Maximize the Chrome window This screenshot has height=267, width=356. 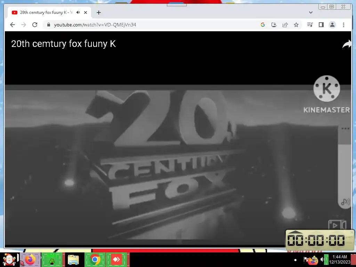(x=331, y=7)
